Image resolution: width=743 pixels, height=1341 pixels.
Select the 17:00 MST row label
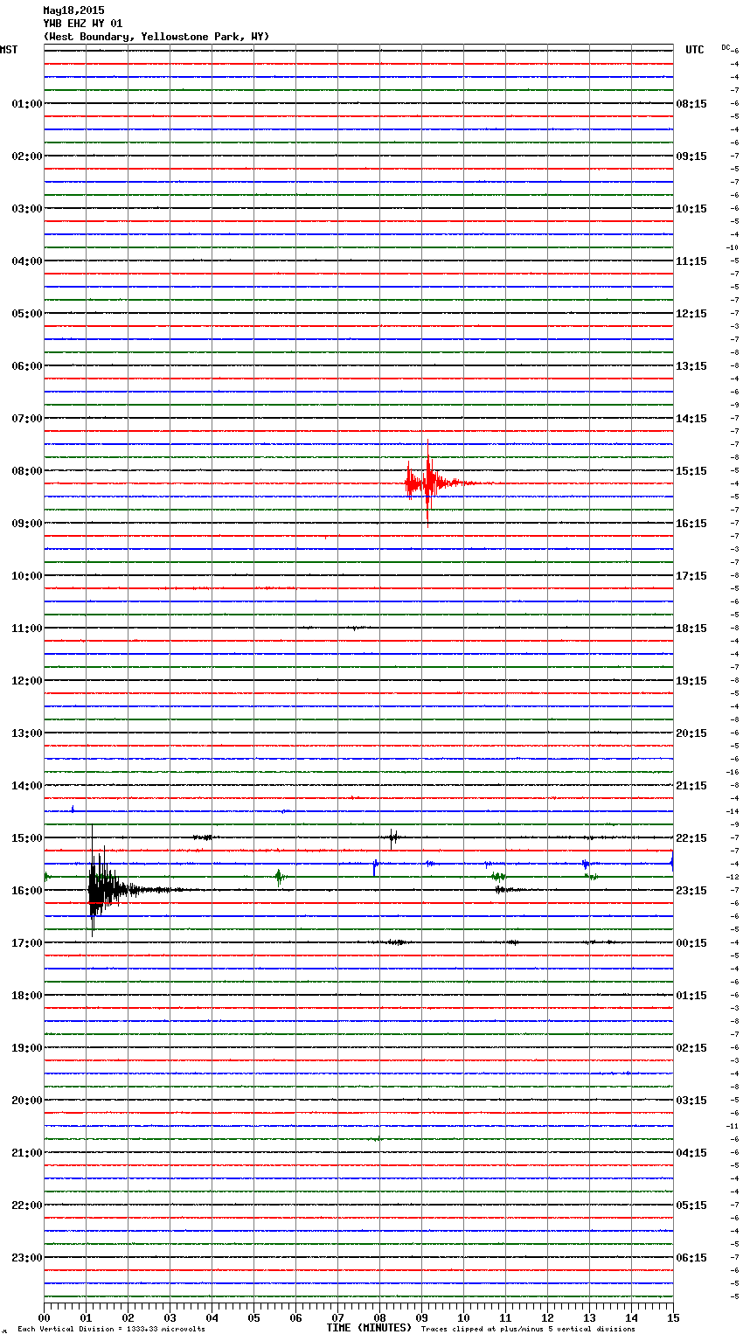[26, 943]
